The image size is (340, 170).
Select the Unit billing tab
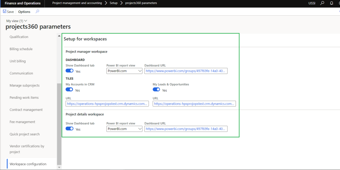18,61
